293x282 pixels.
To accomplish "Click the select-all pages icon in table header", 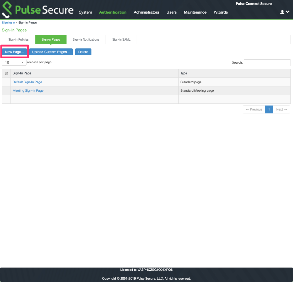I will coord(6,73).
